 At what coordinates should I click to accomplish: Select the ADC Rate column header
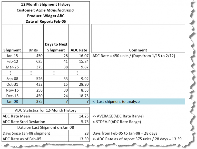(79, 50)
